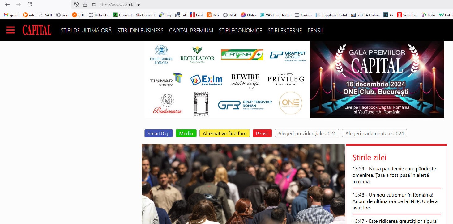Screen dimensions: 453x224
Task: Open the green Excel Convert bookmark
Action: 123,15
